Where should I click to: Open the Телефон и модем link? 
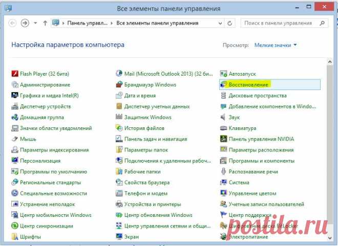click(x=146, y=193)
